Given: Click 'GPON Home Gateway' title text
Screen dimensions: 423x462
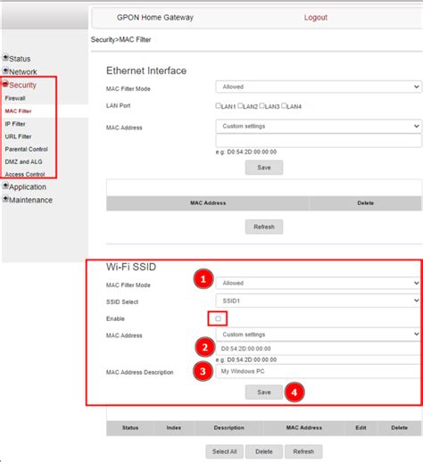Looking at the screenshot, I should click(155, 18).
